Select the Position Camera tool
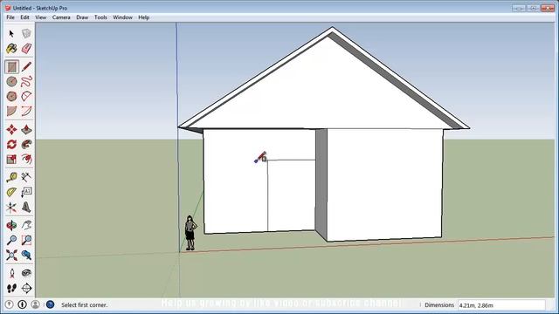This screenshot has width=559, height=314. click(11, 273)
